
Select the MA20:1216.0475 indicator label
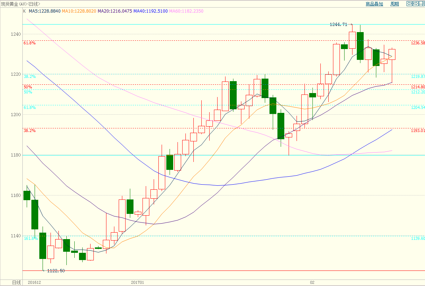click(115, 11)
